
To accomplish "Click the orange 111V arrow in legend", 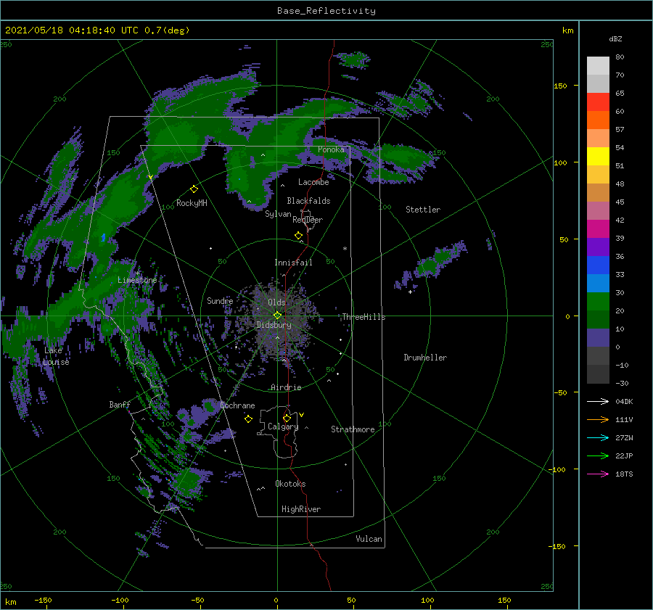I will [x=598, y=420].
